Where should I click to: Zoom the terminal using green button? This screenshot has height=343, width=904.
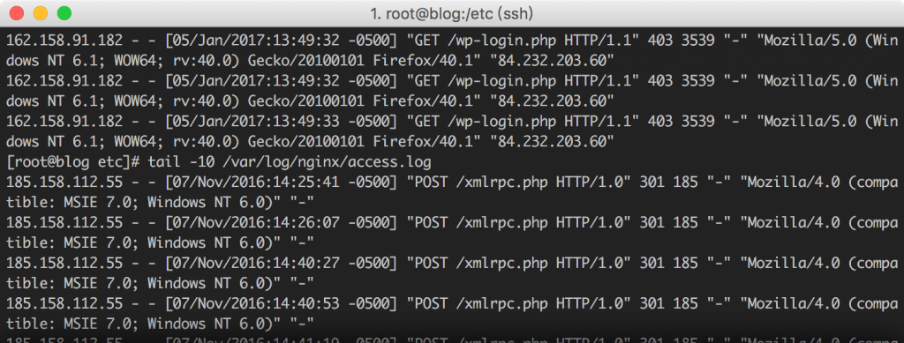(64, 12)
